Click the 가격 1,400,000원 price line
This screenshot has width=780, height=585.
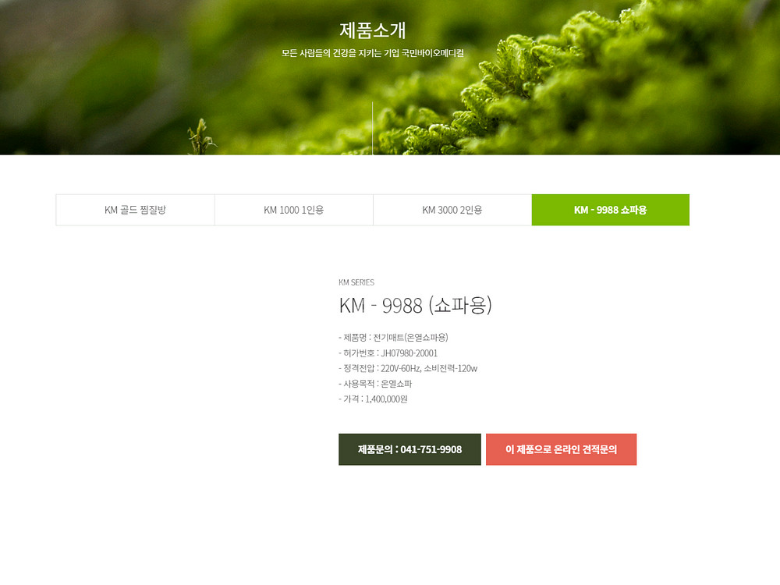[373, 399]
